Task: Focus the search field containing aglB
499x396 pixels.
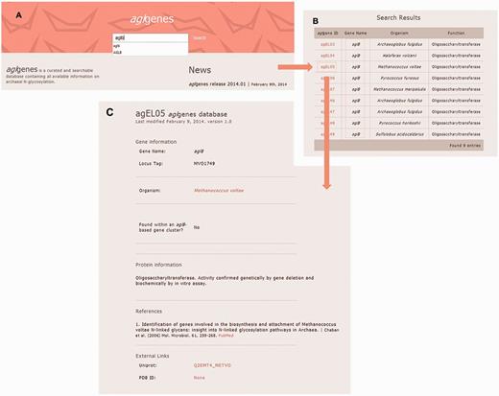Action: (x=151, y=37)
